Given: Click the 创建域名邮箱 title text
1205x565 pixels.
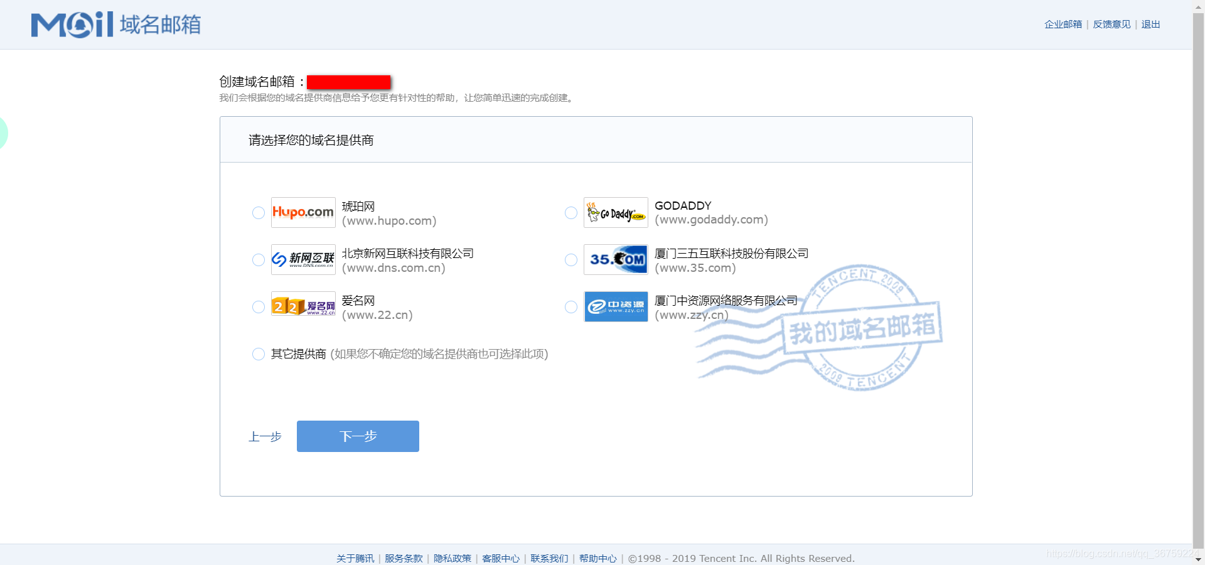Looking at the screenshot, I should (x=261, y=82).
